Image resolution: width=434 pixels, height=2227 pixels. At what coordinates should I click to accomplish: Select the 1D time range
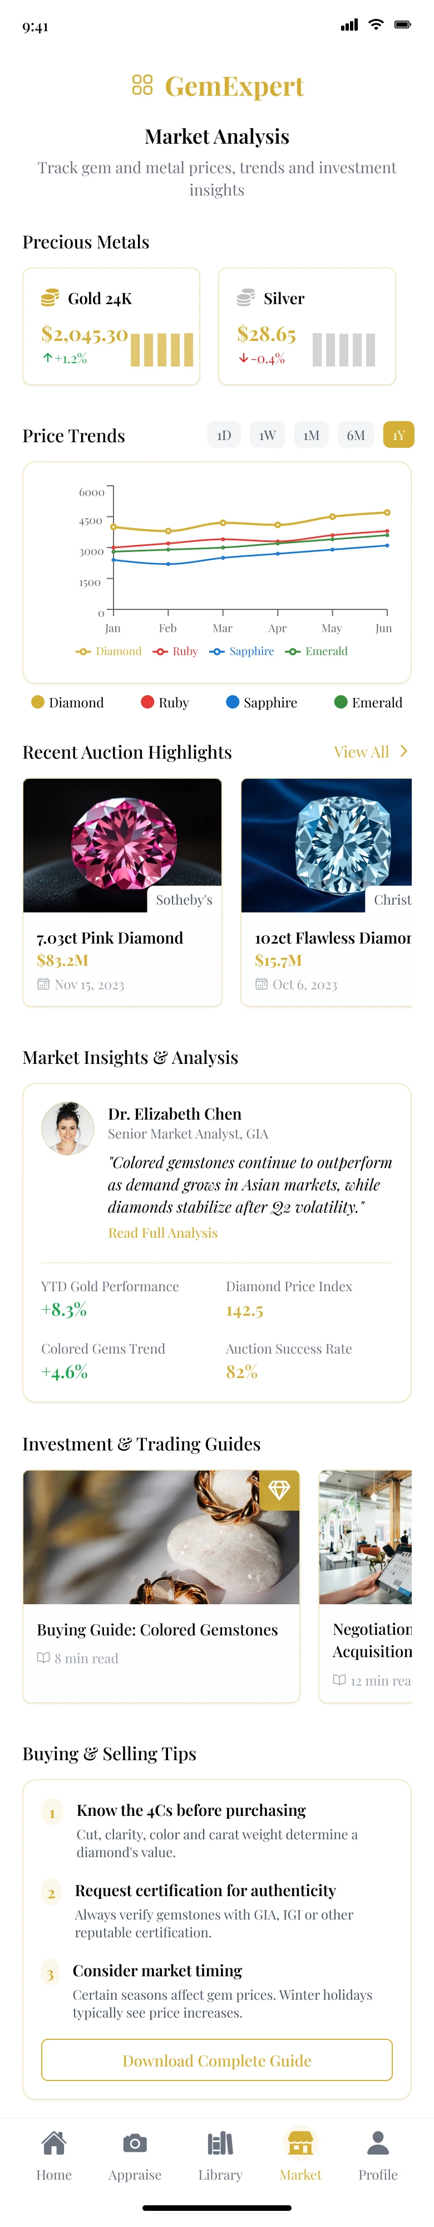(x=224, y=435)
